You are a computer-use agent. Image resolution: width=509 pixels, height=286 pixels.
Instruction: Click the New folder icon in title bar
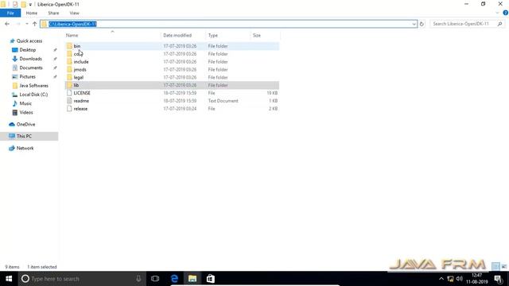[23, 5]
